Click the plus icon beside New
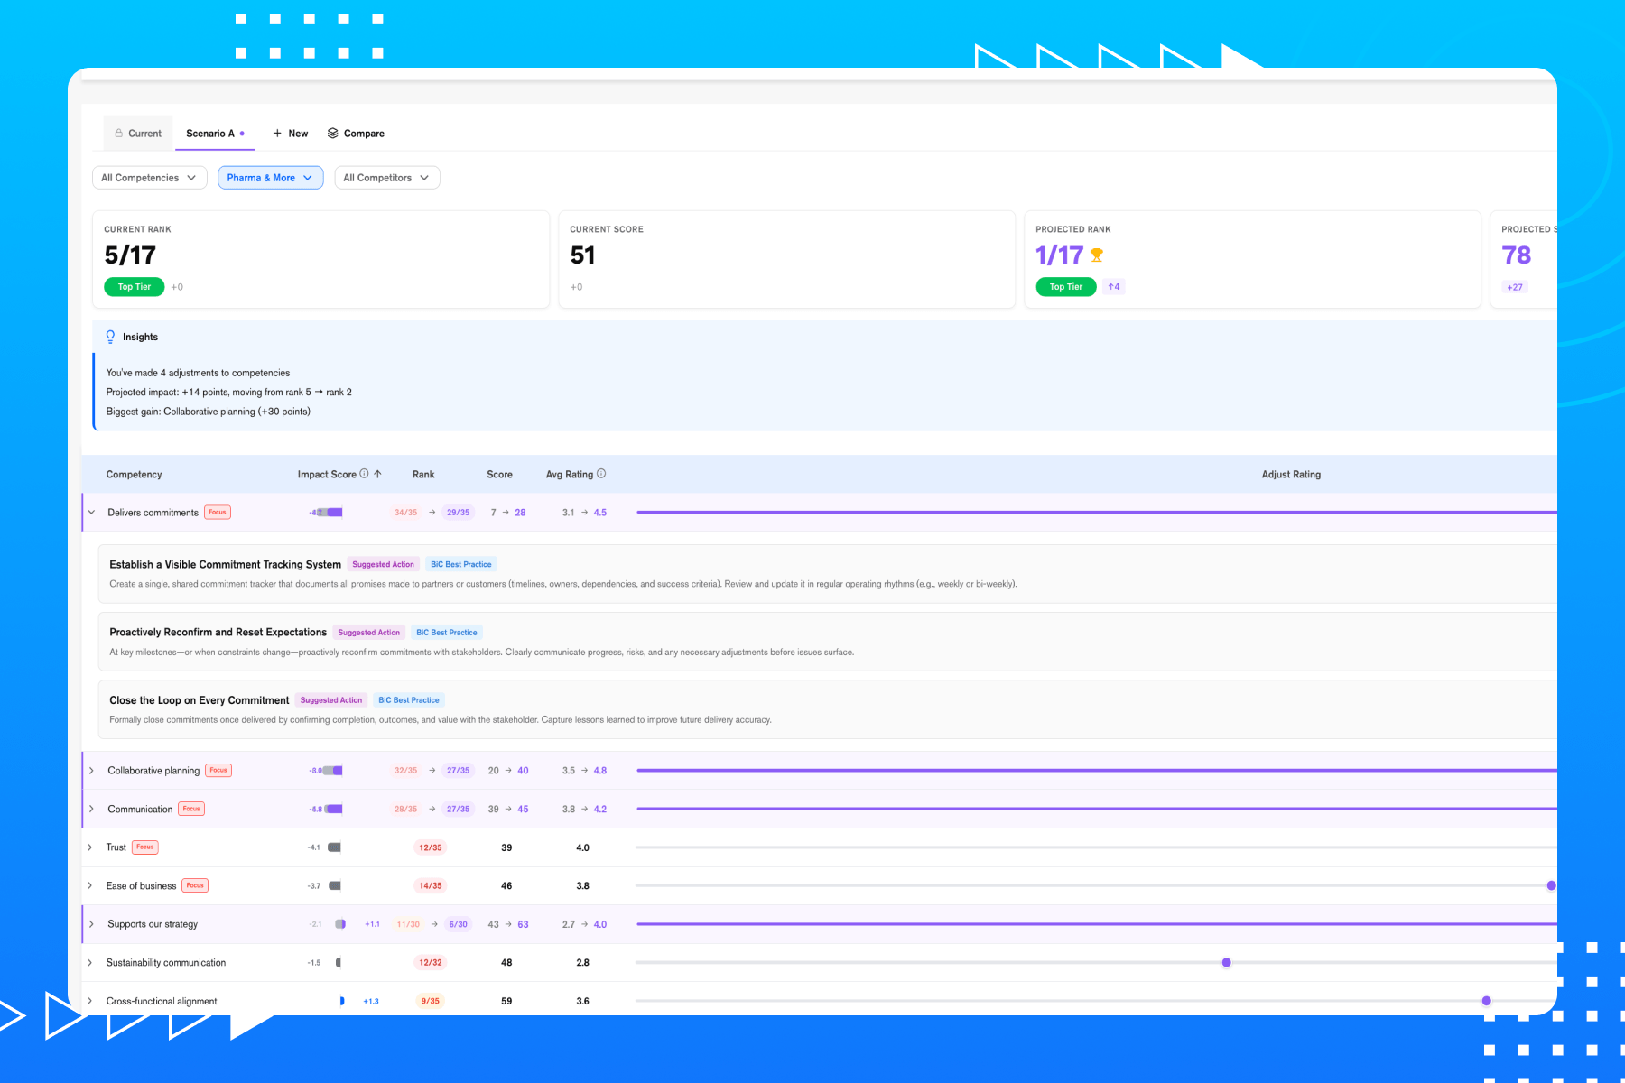 click(277, 133)
